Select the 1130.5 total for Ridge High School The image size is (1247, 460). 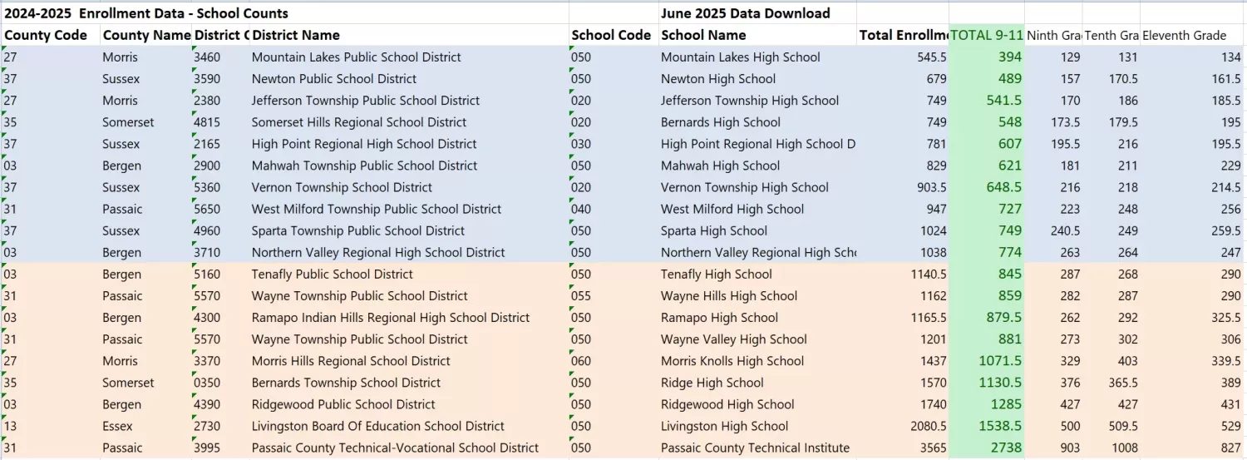coord(986,383)
